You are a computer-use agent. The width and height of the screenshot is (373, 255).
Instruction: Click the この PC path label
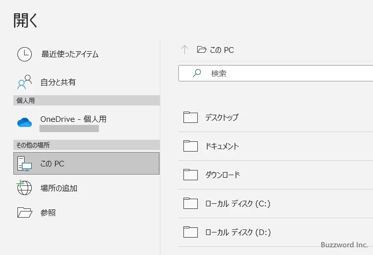tap(222, 50)
